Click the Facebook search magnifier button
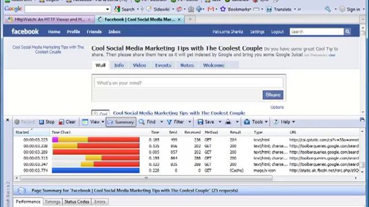The image size is (369, 207). click(347, 32)
